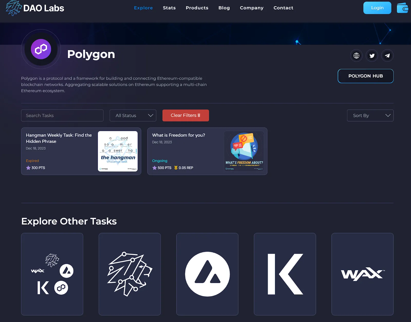Open the Company menu item

coord(252,8)
